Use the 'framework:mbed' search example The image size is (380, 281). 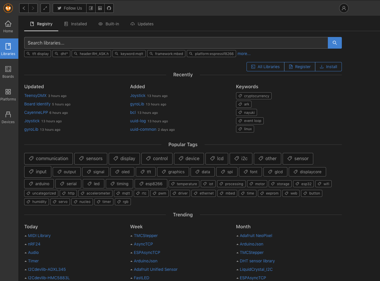pos(166,54)
